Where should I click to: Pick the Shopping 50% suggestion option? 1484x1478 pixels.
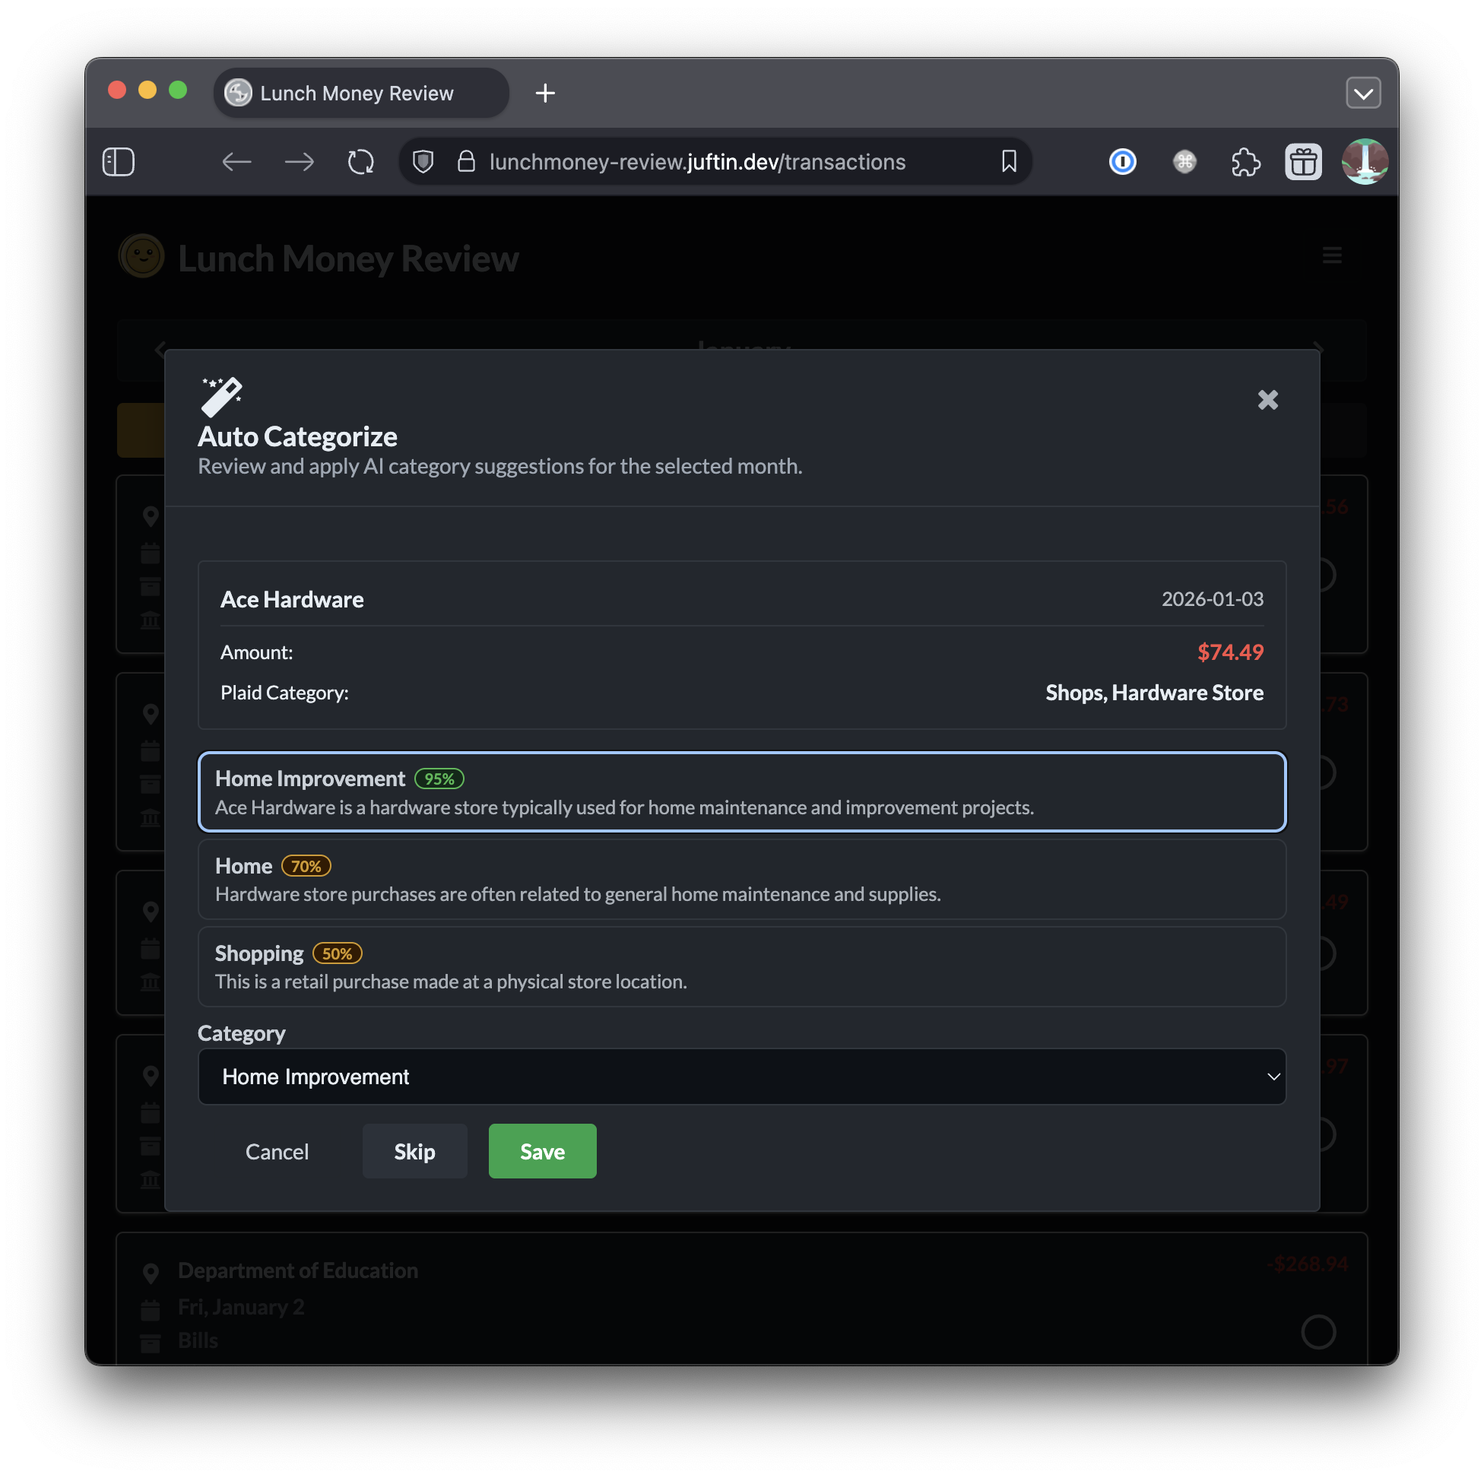point(741,966)
